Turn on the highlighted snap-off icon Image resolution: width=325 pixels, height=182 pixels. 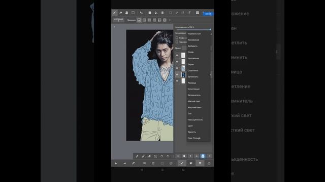(x=139, y=20)
